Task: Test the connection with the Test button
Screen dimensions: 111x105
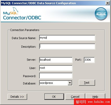Action: [87, 83]
